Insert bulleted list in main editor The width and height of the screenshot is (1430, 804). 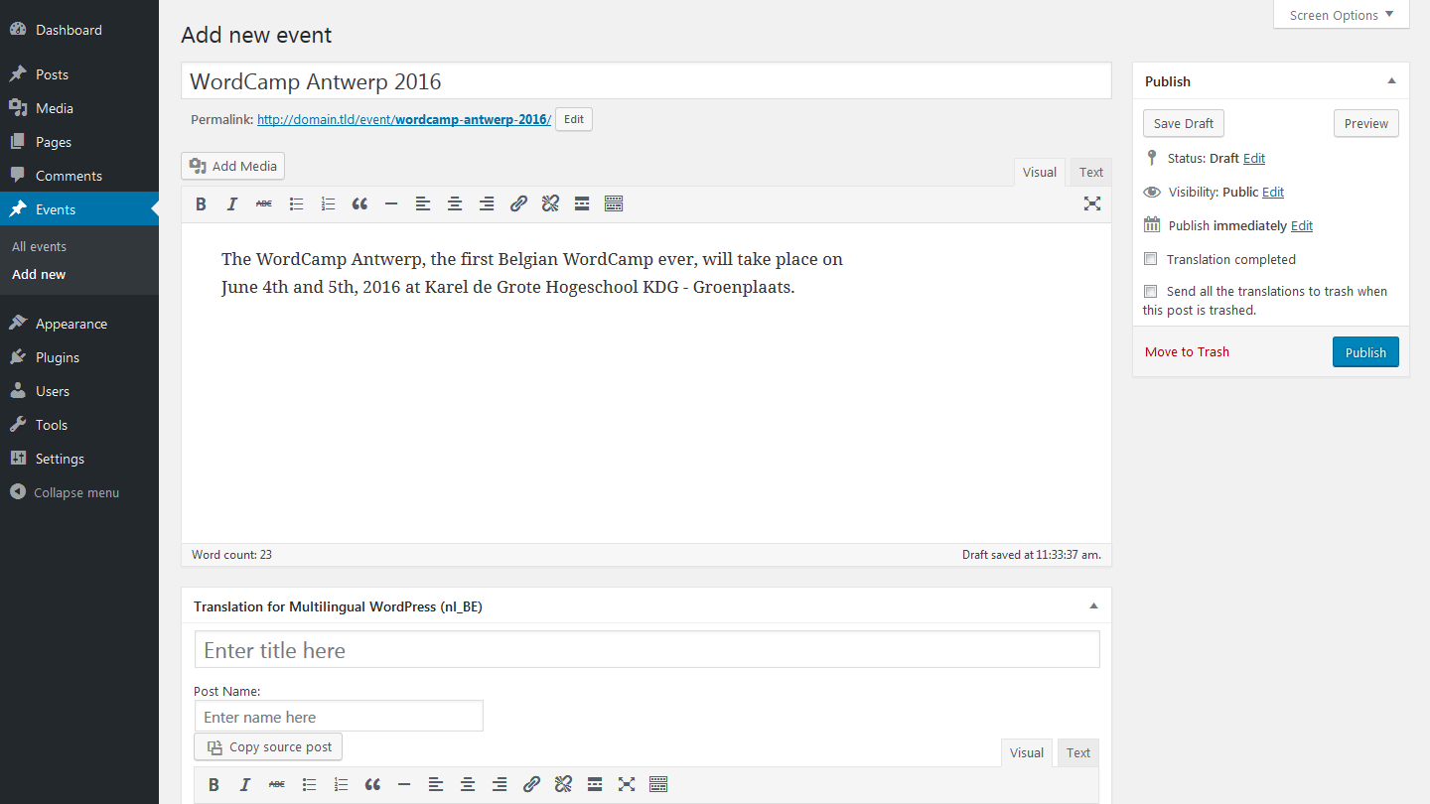point(296,204)
